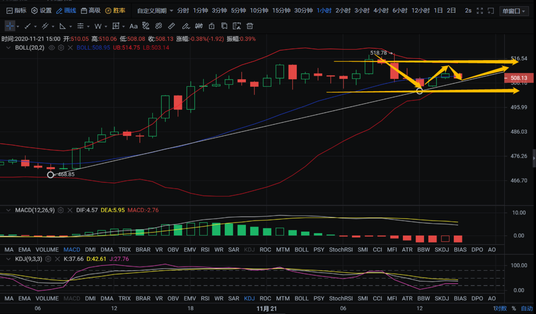Open the 单窗口 window layout dropdown
Image resolution: width=536 pixels, height=314 pixels.
pyautogui.click(x=514, y=11)
